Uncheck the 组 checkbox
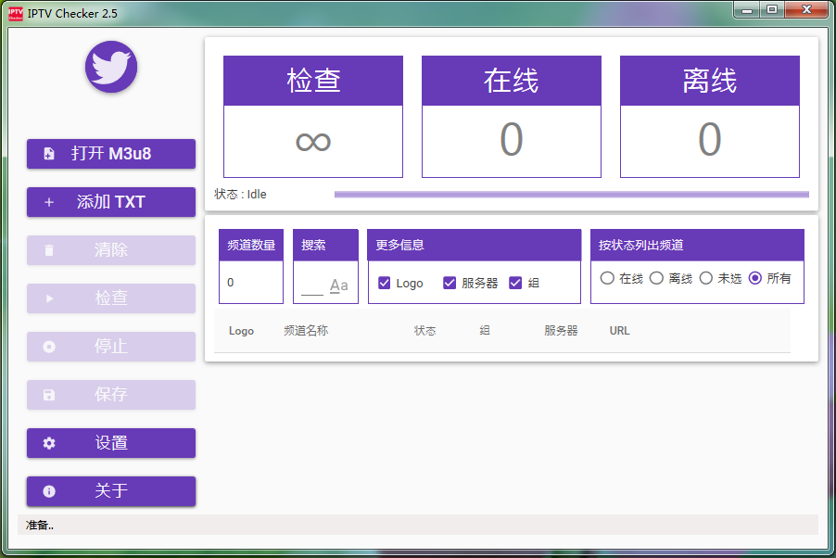Screen dimensions: 836x558 pyautogui.click(x=515, y=283)
